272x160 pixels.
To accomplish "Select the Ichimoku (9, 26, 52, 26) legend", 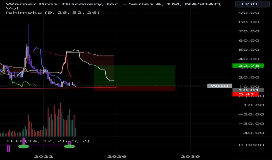I will click(53, 13).
